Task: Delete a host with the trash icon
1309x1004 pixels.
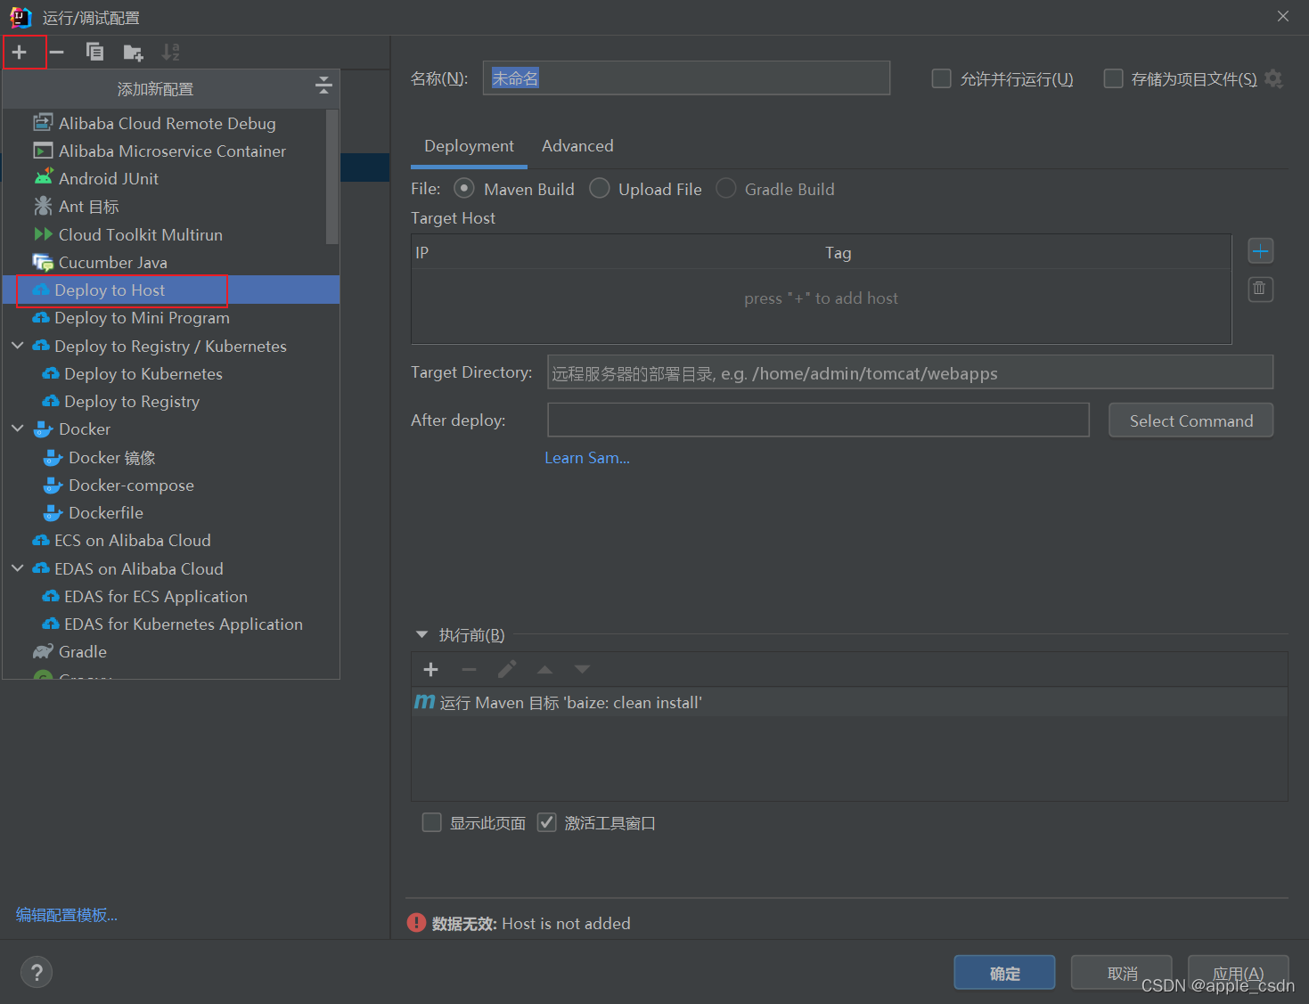Action: tap(1260, 289)
